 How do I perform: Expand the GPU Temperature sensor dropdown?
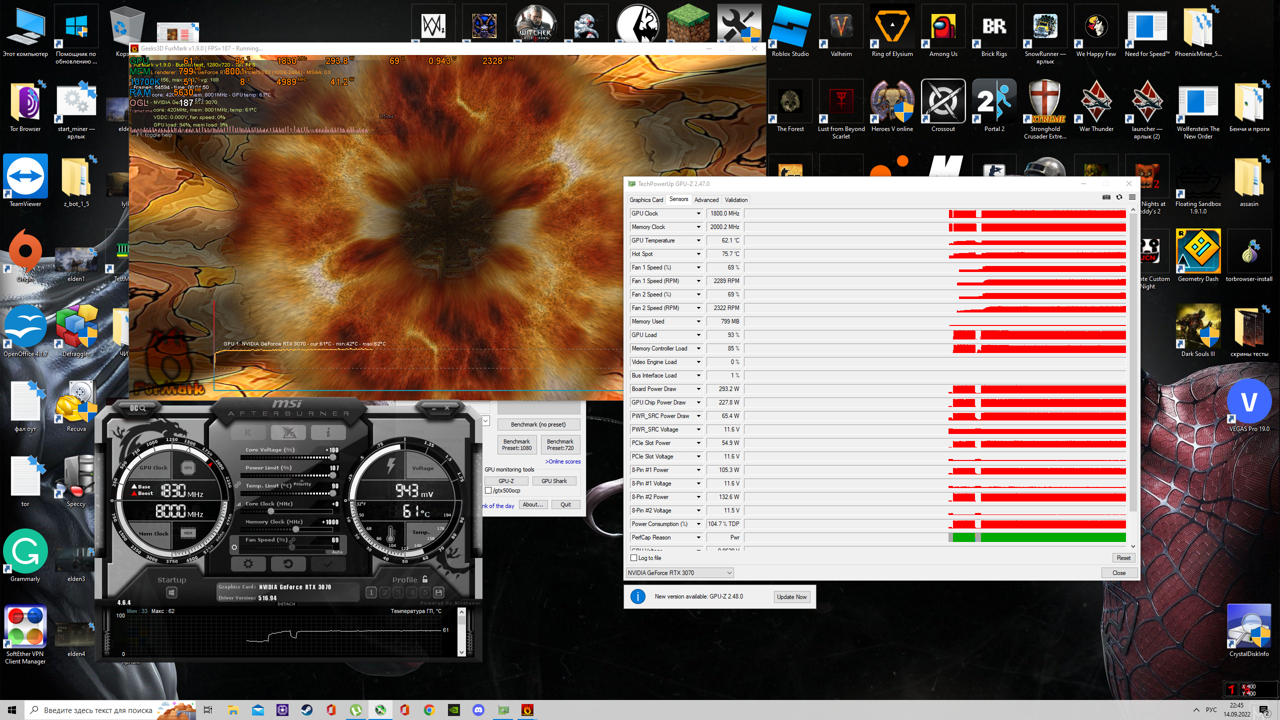coord(698,240)
